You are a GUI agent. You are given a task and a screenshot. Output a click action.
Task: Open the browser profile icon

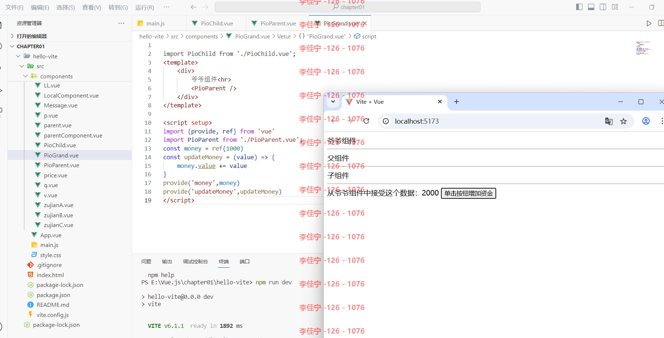pos(646,121)
